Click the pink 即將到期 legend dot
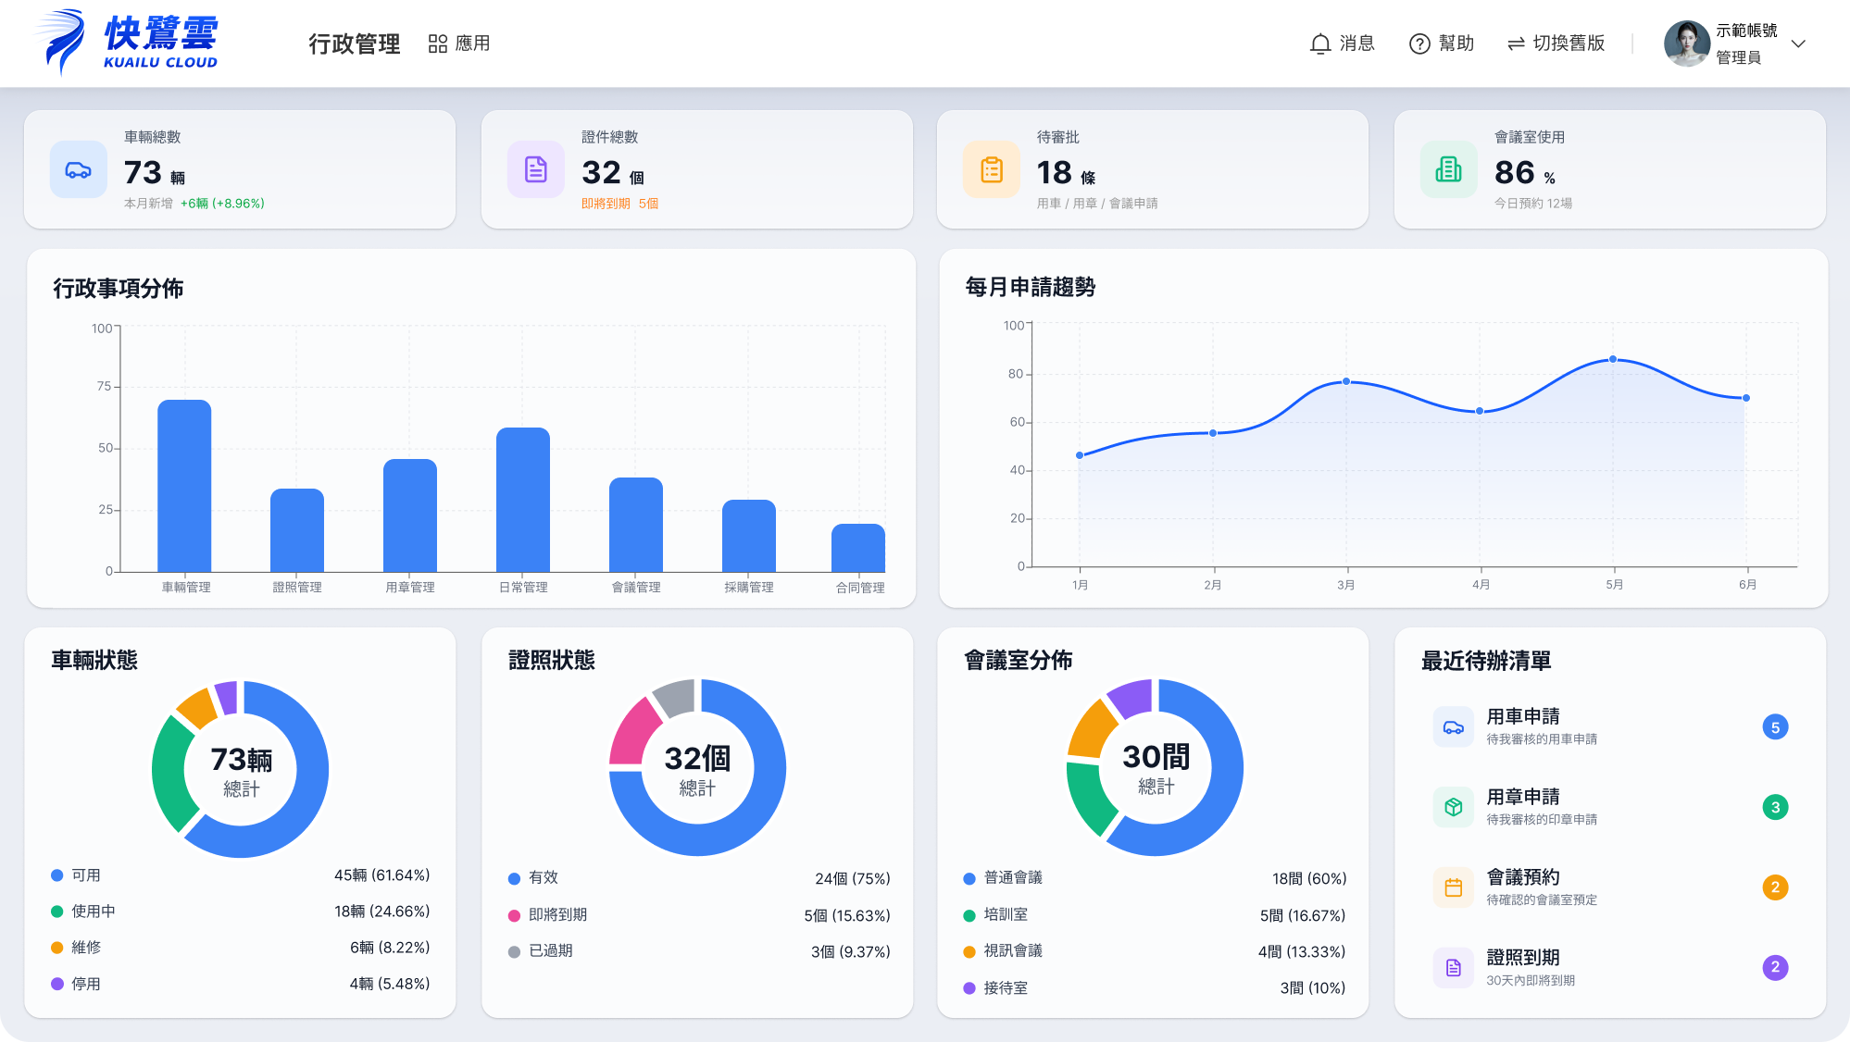The height and width of the screenshot is (1042, 1850). tap(514, 915)
